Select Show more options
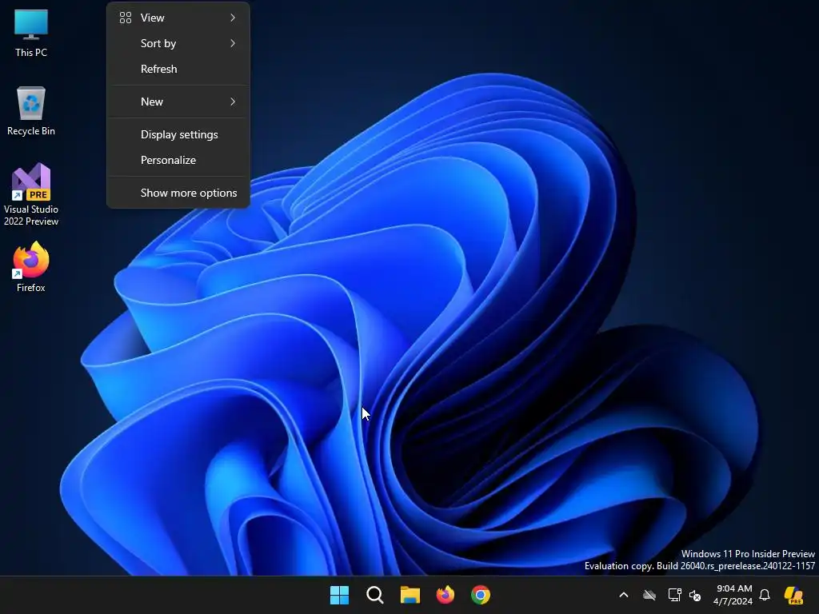Image resolution: width=819 pixels, height=614 pixels. [x=178, y=193]
